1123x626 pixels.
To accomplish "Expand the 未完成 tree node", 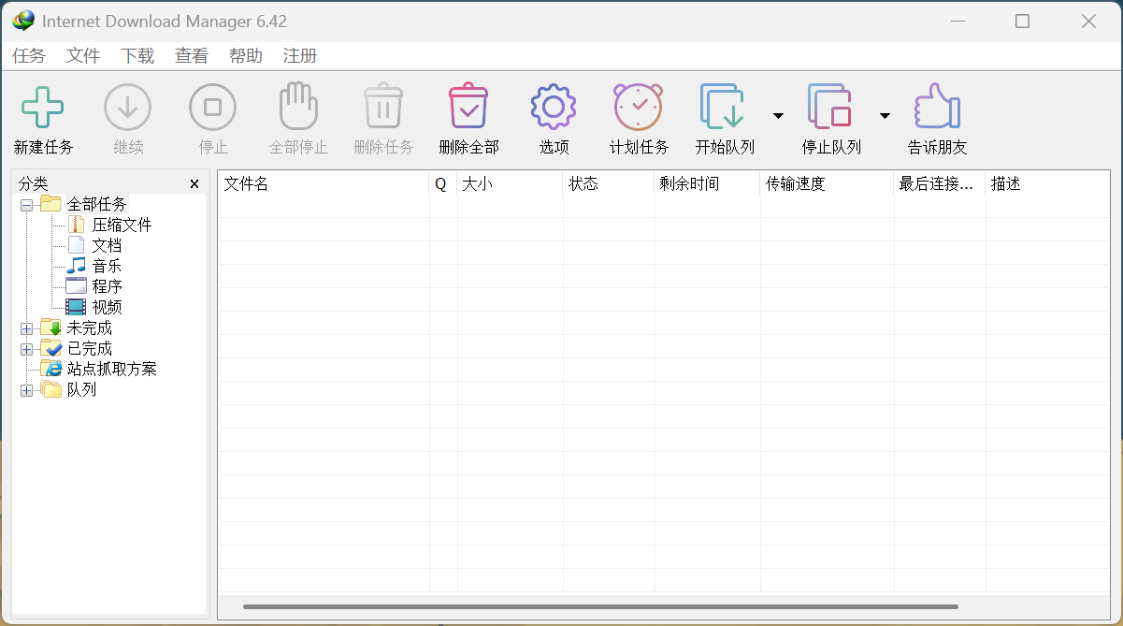I will (26, 328).
